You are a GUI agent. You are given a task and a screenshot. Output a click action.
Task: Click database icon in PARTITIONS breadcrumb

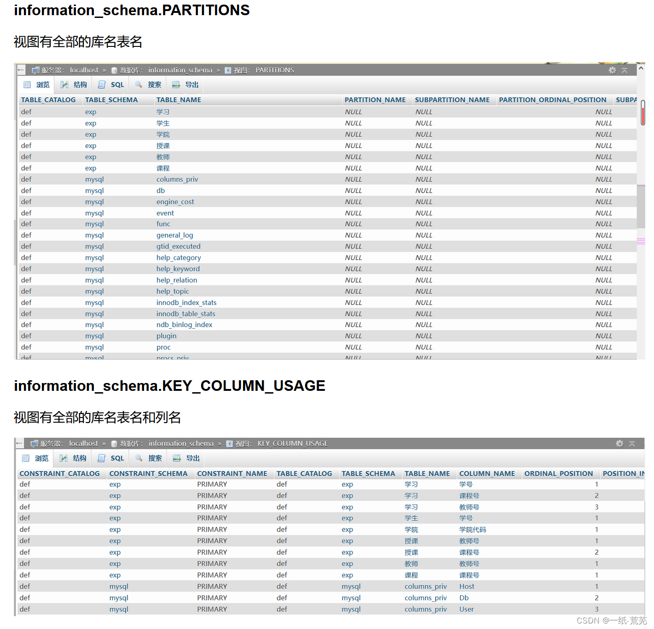114,70
